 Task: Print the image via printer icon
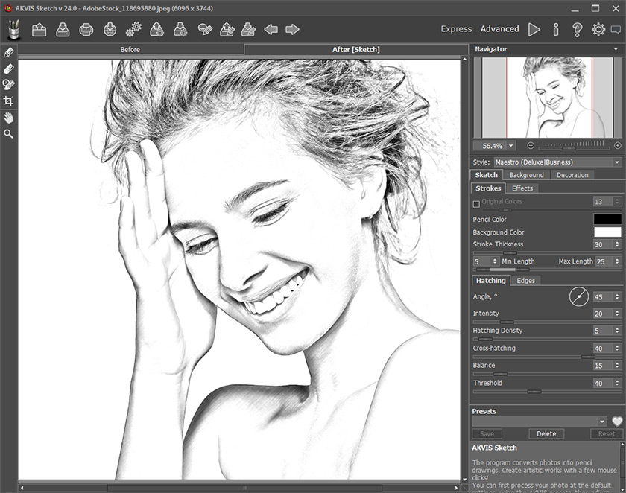click(86, 30)
